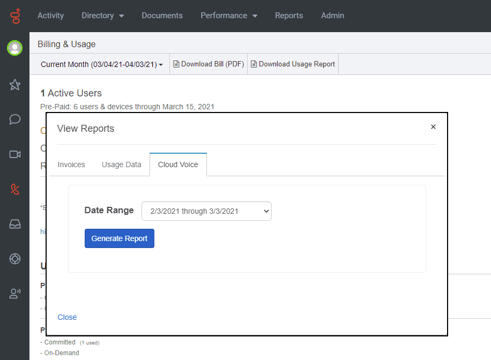Switch to the Usage Data tab

click(122, 164)
